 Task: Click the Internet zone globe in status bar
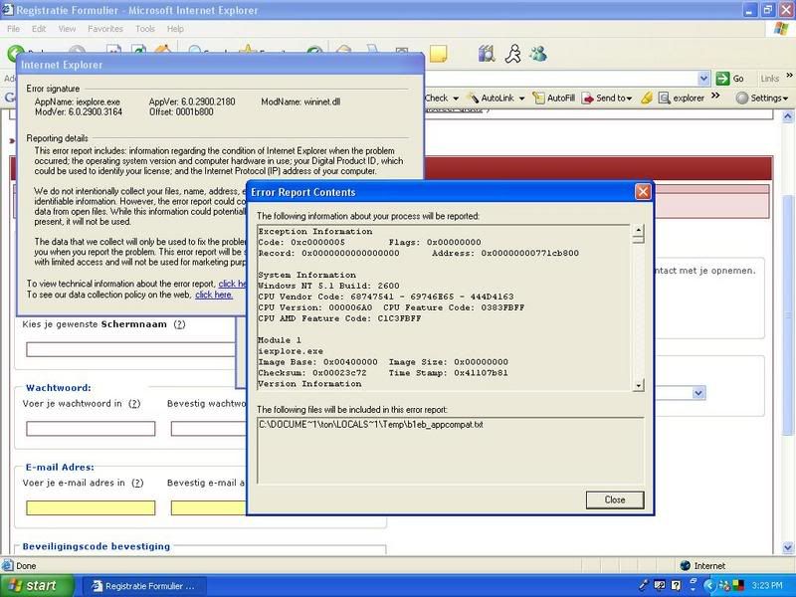[x=685, y=565]
